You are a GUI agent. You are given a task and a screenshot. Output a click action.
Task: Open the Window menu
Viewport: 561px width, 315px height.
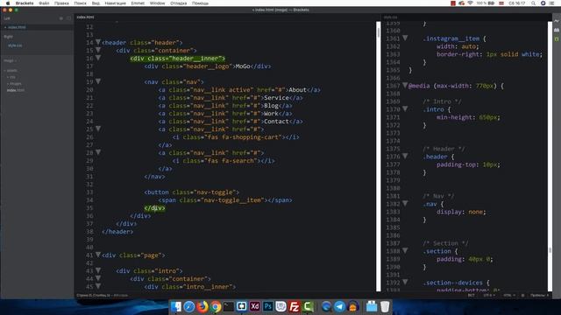coord(157,3)
